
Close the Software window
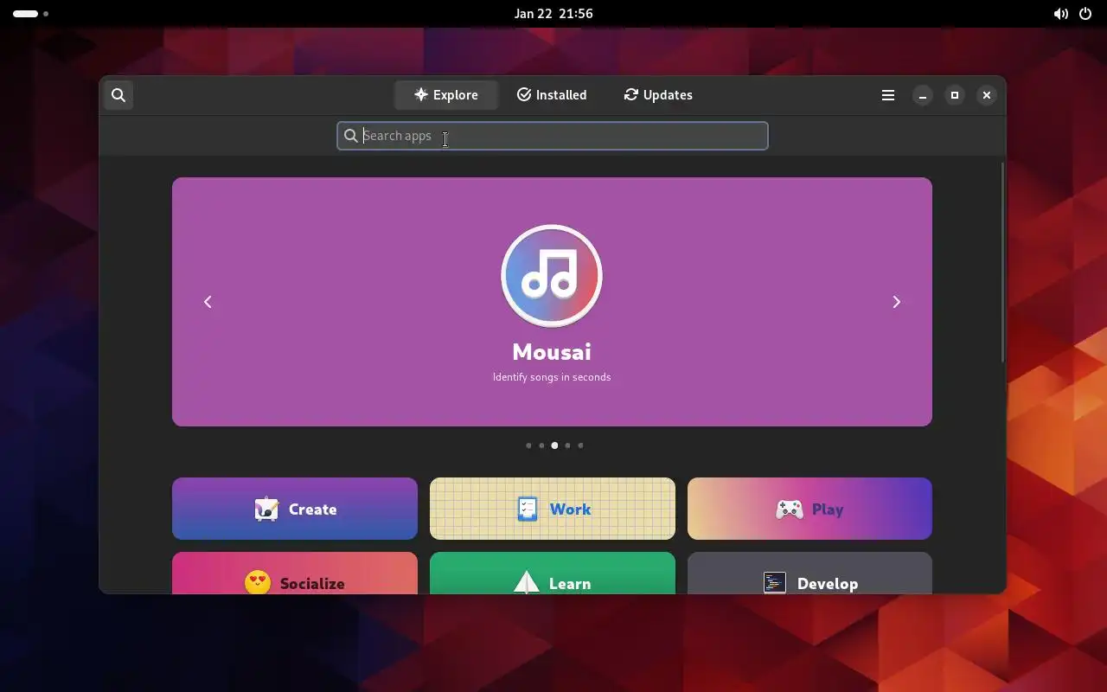pyautogui.click(x=987, y=95)
